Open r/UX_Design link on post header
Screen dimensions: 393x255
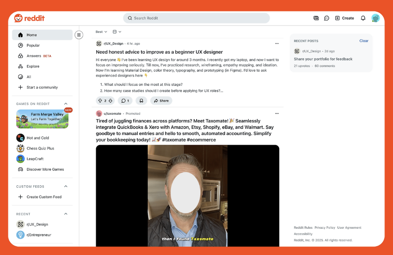point(113,44)
